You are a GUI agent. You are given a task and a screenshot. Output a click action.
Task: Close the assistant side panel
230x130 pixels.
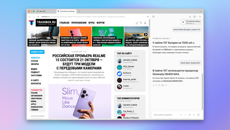[200, 17]
